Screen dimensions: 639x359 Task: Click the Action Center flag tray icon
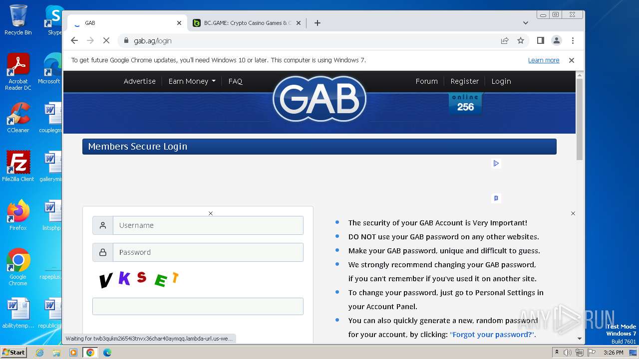tap(591, 353)
